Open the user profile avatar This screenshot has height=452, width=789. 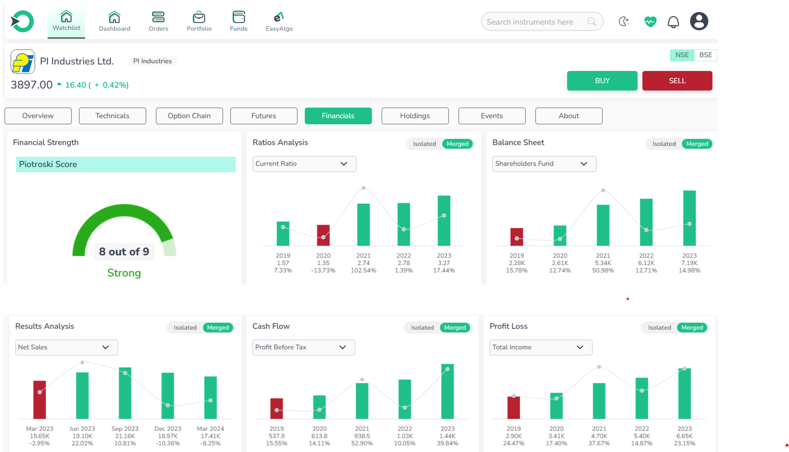pyautogui.click(x=699, y=21)
